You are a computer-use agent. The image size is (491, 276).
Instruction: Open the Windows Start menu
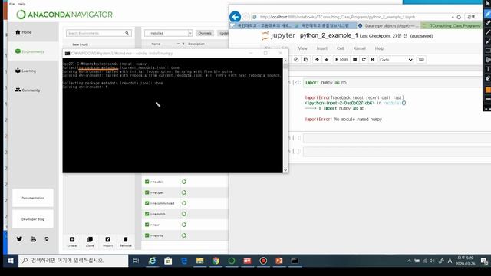tap(11, 261)
